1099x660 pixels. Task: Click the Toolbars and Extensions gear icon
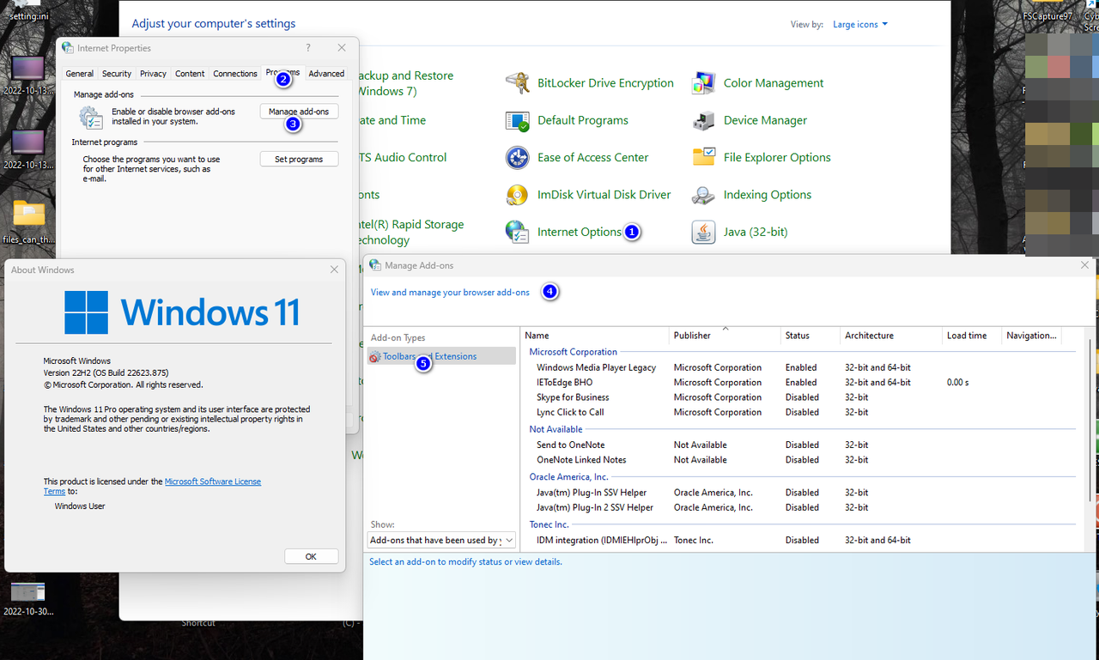[x=375, y=356]
